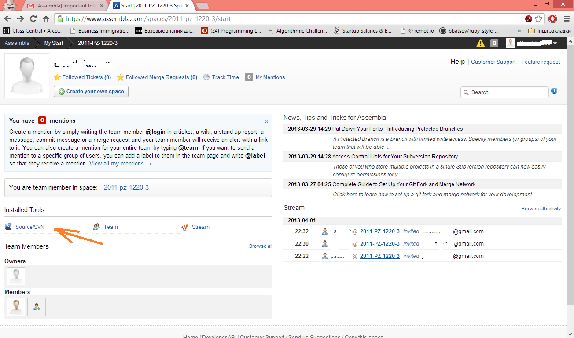Open the Chrome menu hamburger icon
The width and height of the screenshot is (574, 338).
[x=566, y=19]
